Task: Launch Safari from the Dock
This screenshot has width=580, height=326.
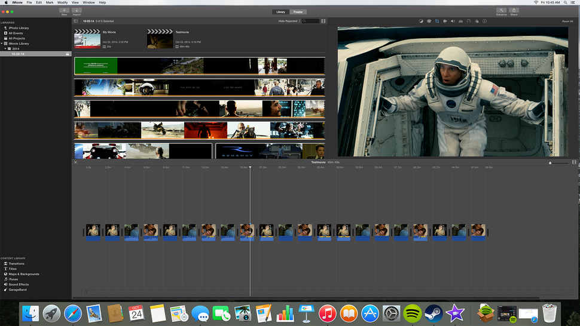Action: coord(73,314)
